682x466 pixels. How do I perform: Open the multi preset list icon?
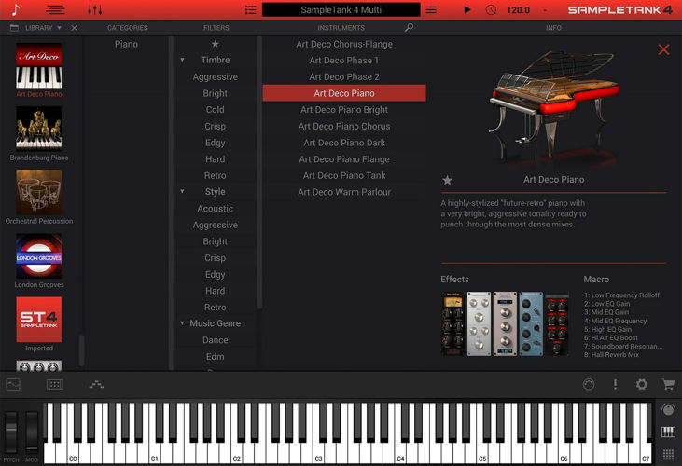coord(250,9)
